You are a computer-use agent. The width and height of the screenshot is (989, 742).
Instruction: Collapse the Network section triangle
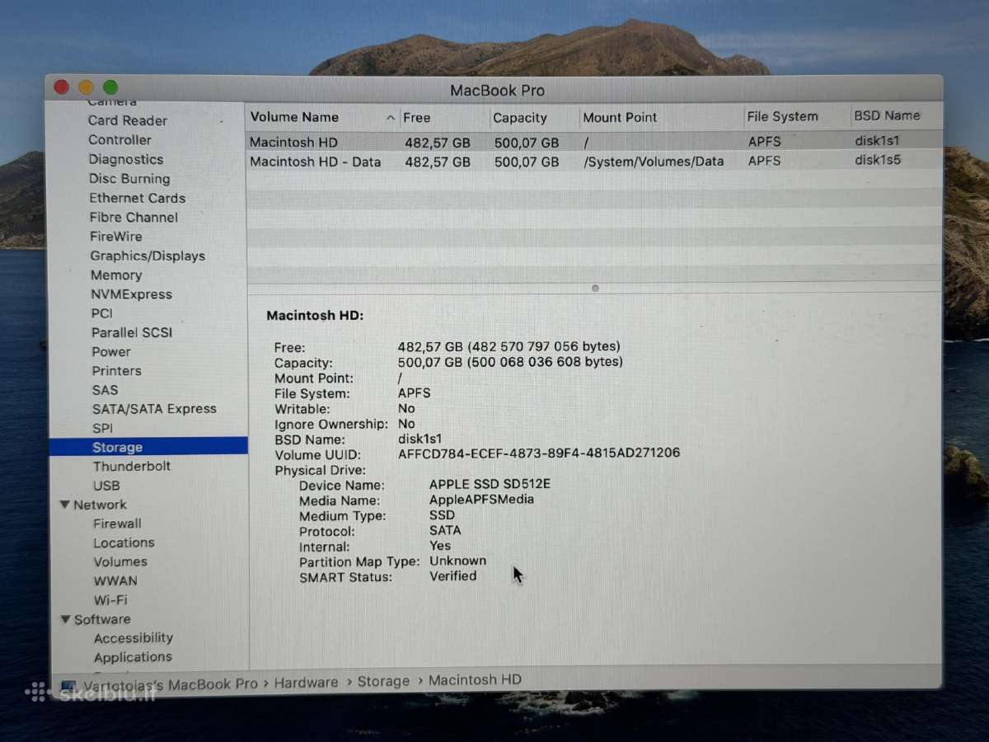click(65, 505)
